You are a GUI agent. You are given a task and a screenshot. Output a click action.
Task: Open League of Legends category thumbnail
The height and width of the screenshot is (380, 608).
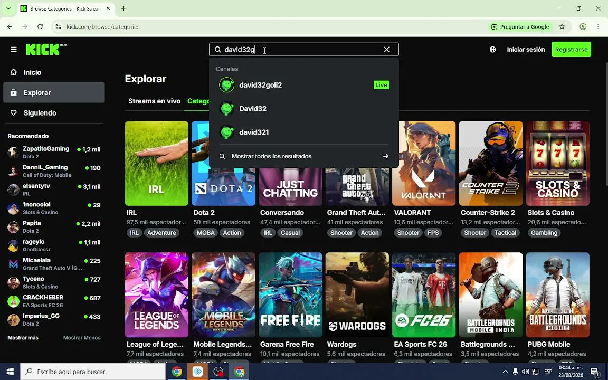coord(157,294)
